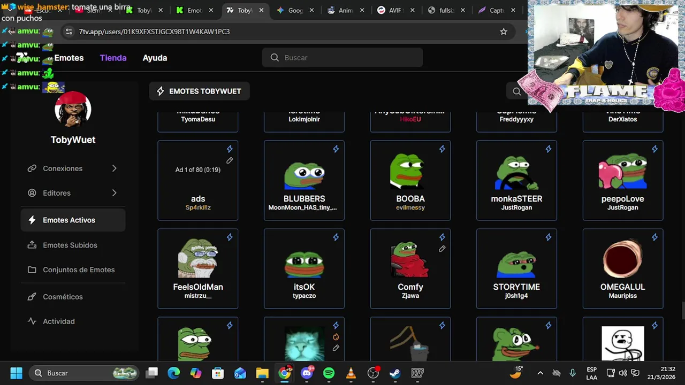Screen dimensions: 685x385
Task: Open the Emotes nav menu item
Action: [68, 58]
